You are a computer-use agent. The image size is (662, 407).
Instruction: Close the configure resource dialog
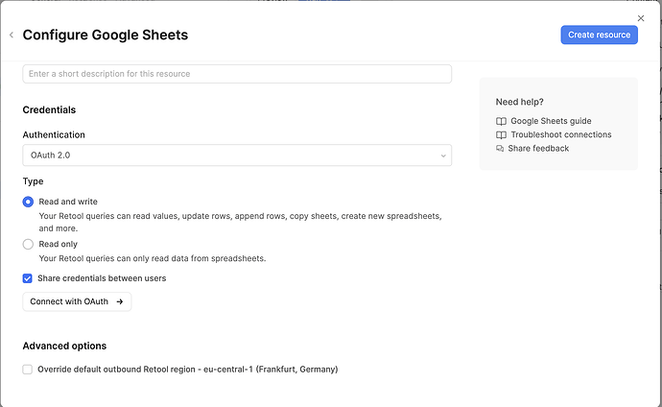coord(641,18)
